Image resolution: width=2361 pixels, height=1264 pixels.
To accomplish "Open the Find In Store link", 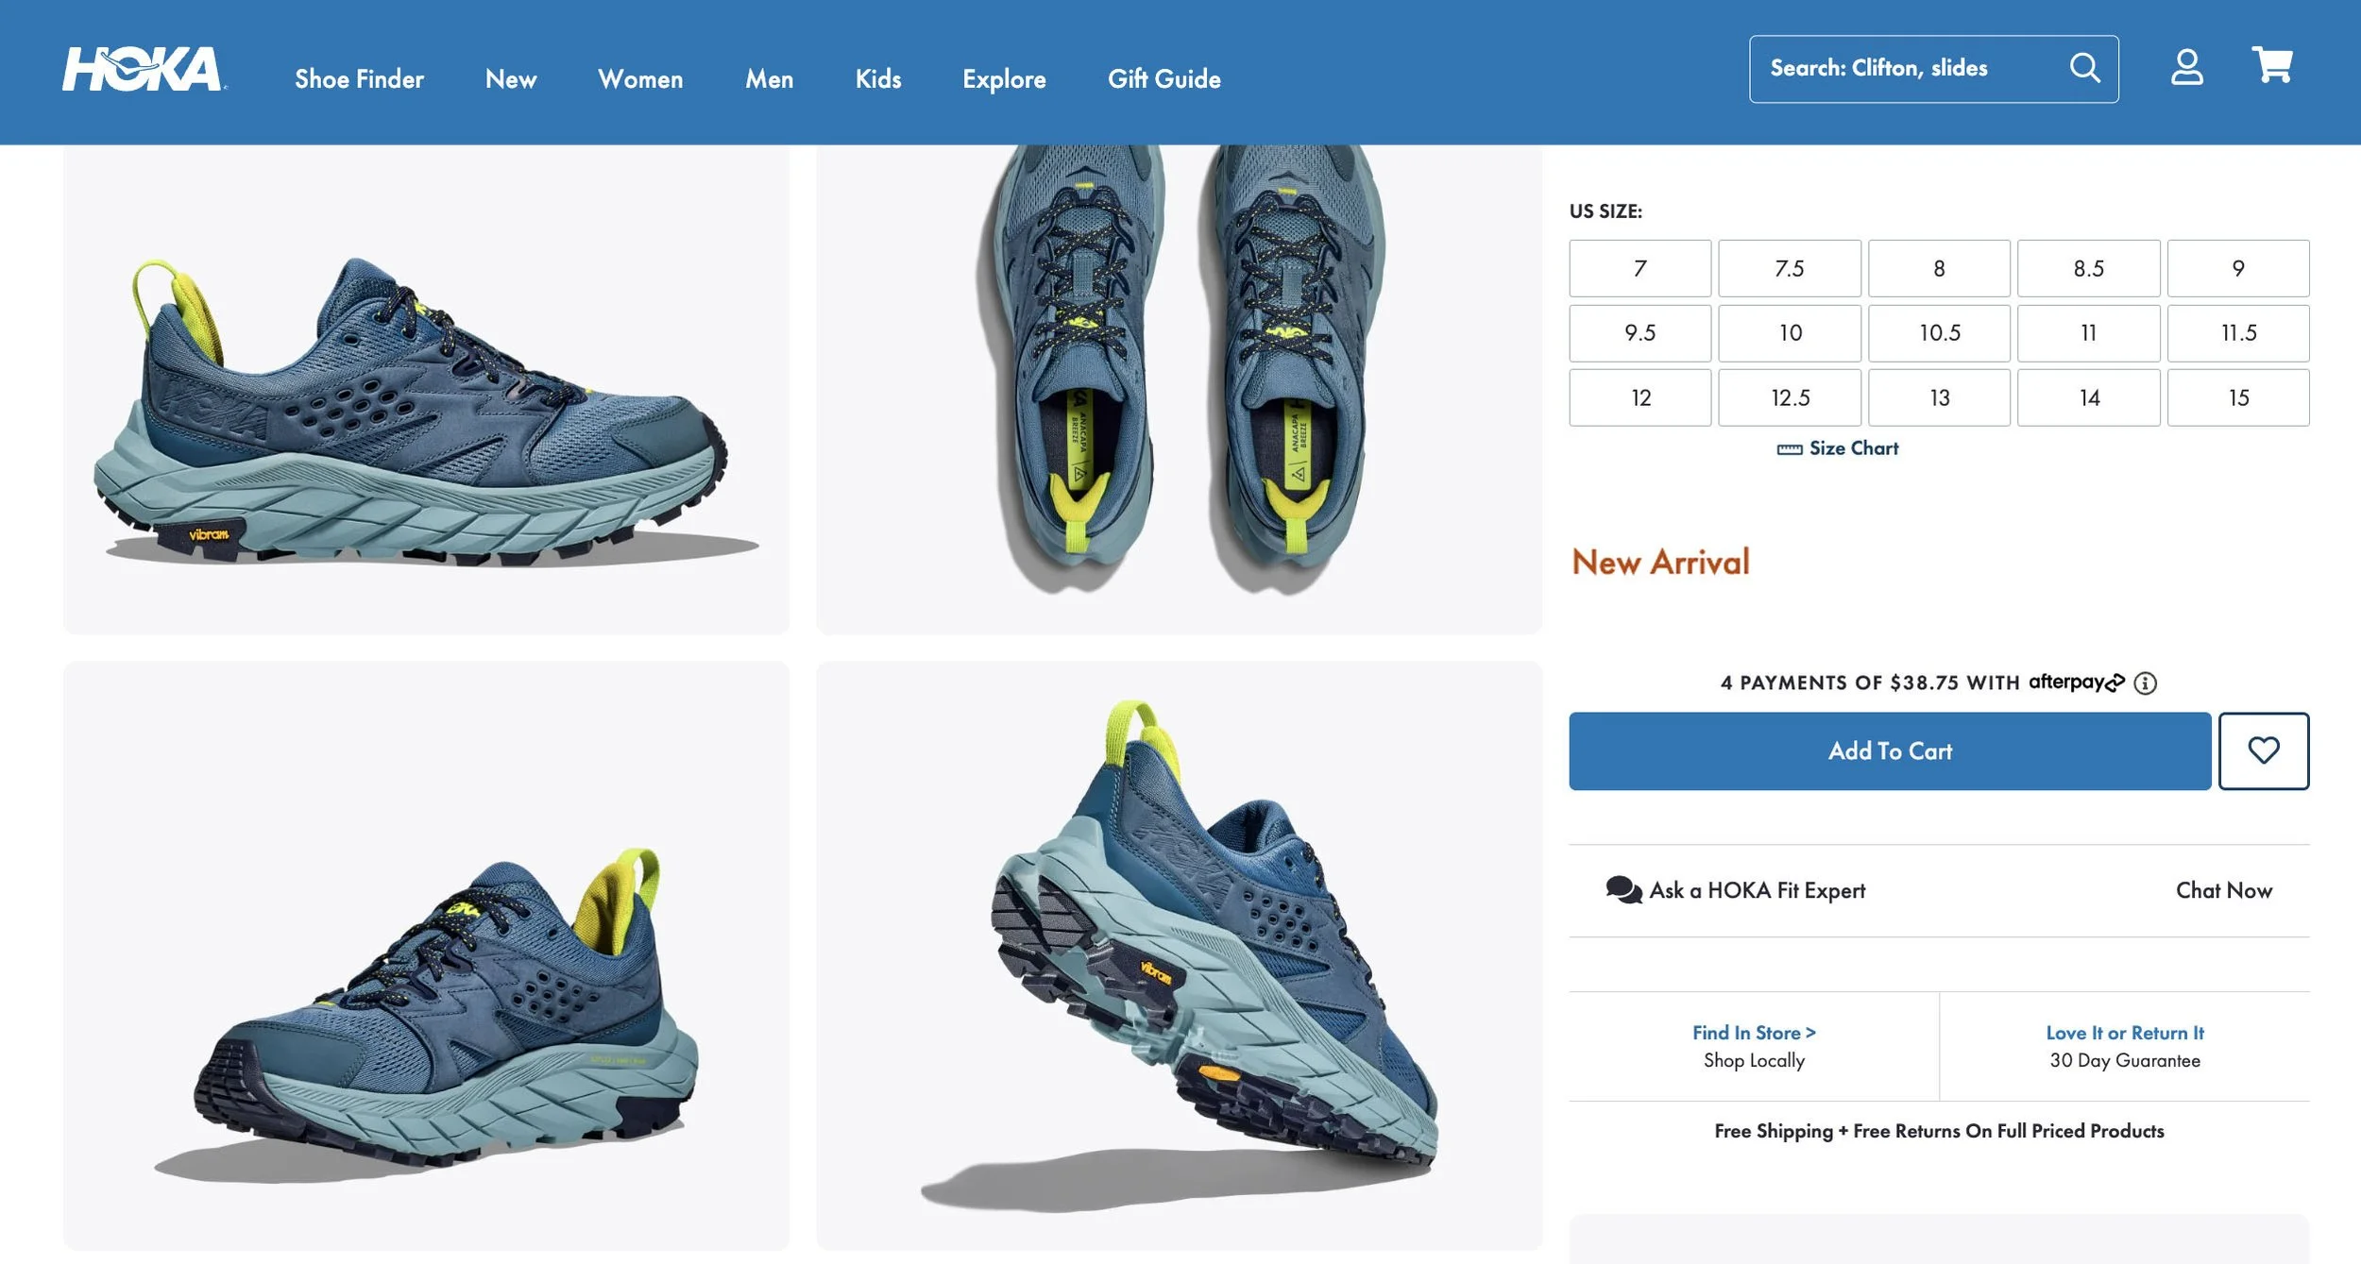I will tap(1753, 1033).
